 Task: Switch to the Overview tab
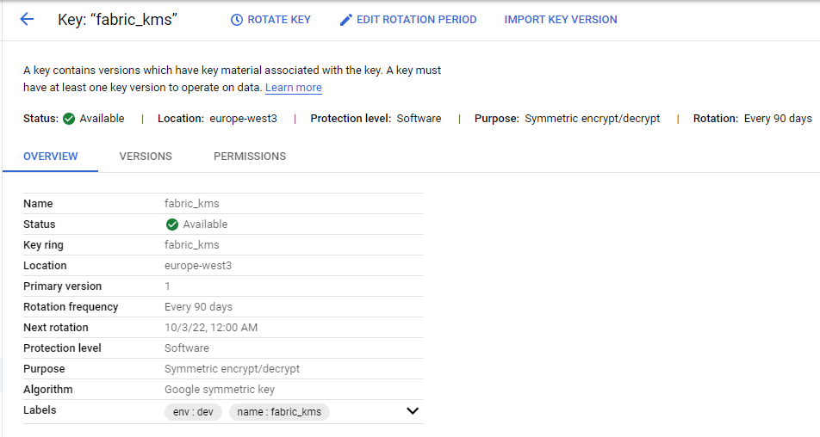[51, 157]
